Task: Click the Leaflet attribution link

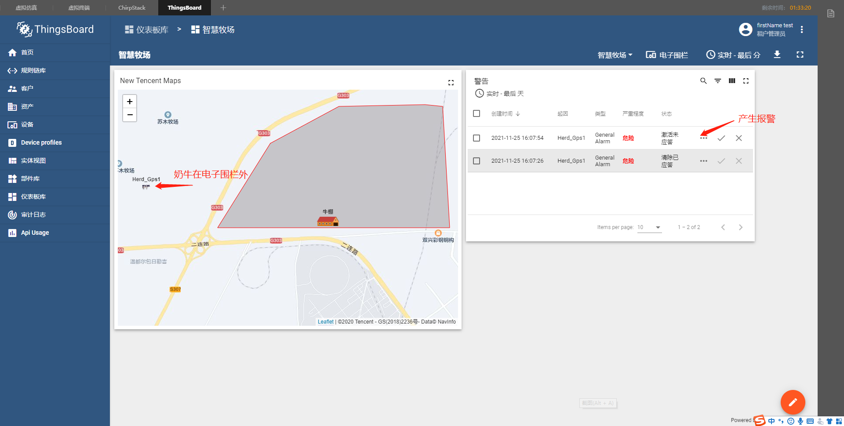Action: click(x=325, y=321)
